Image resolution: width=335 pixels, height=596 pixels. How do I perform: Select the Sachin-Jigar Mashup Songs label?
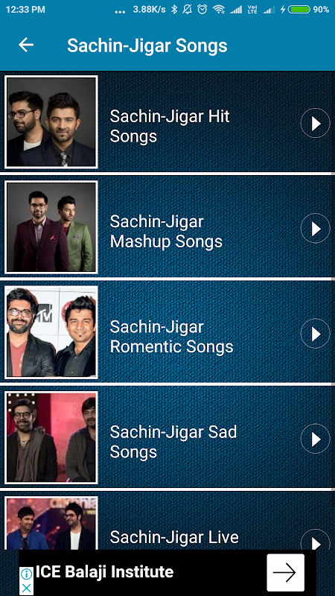point(166,232)
